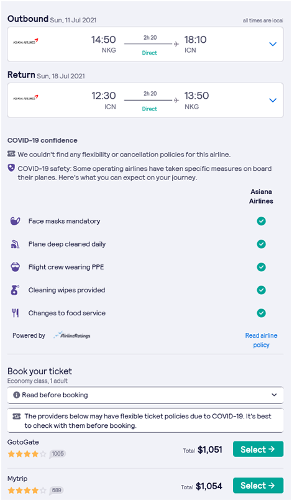The height and width of the screenshot is (501, 292).
Task: Expand the Outbound flight details chevron
Action: pos(273,44)
